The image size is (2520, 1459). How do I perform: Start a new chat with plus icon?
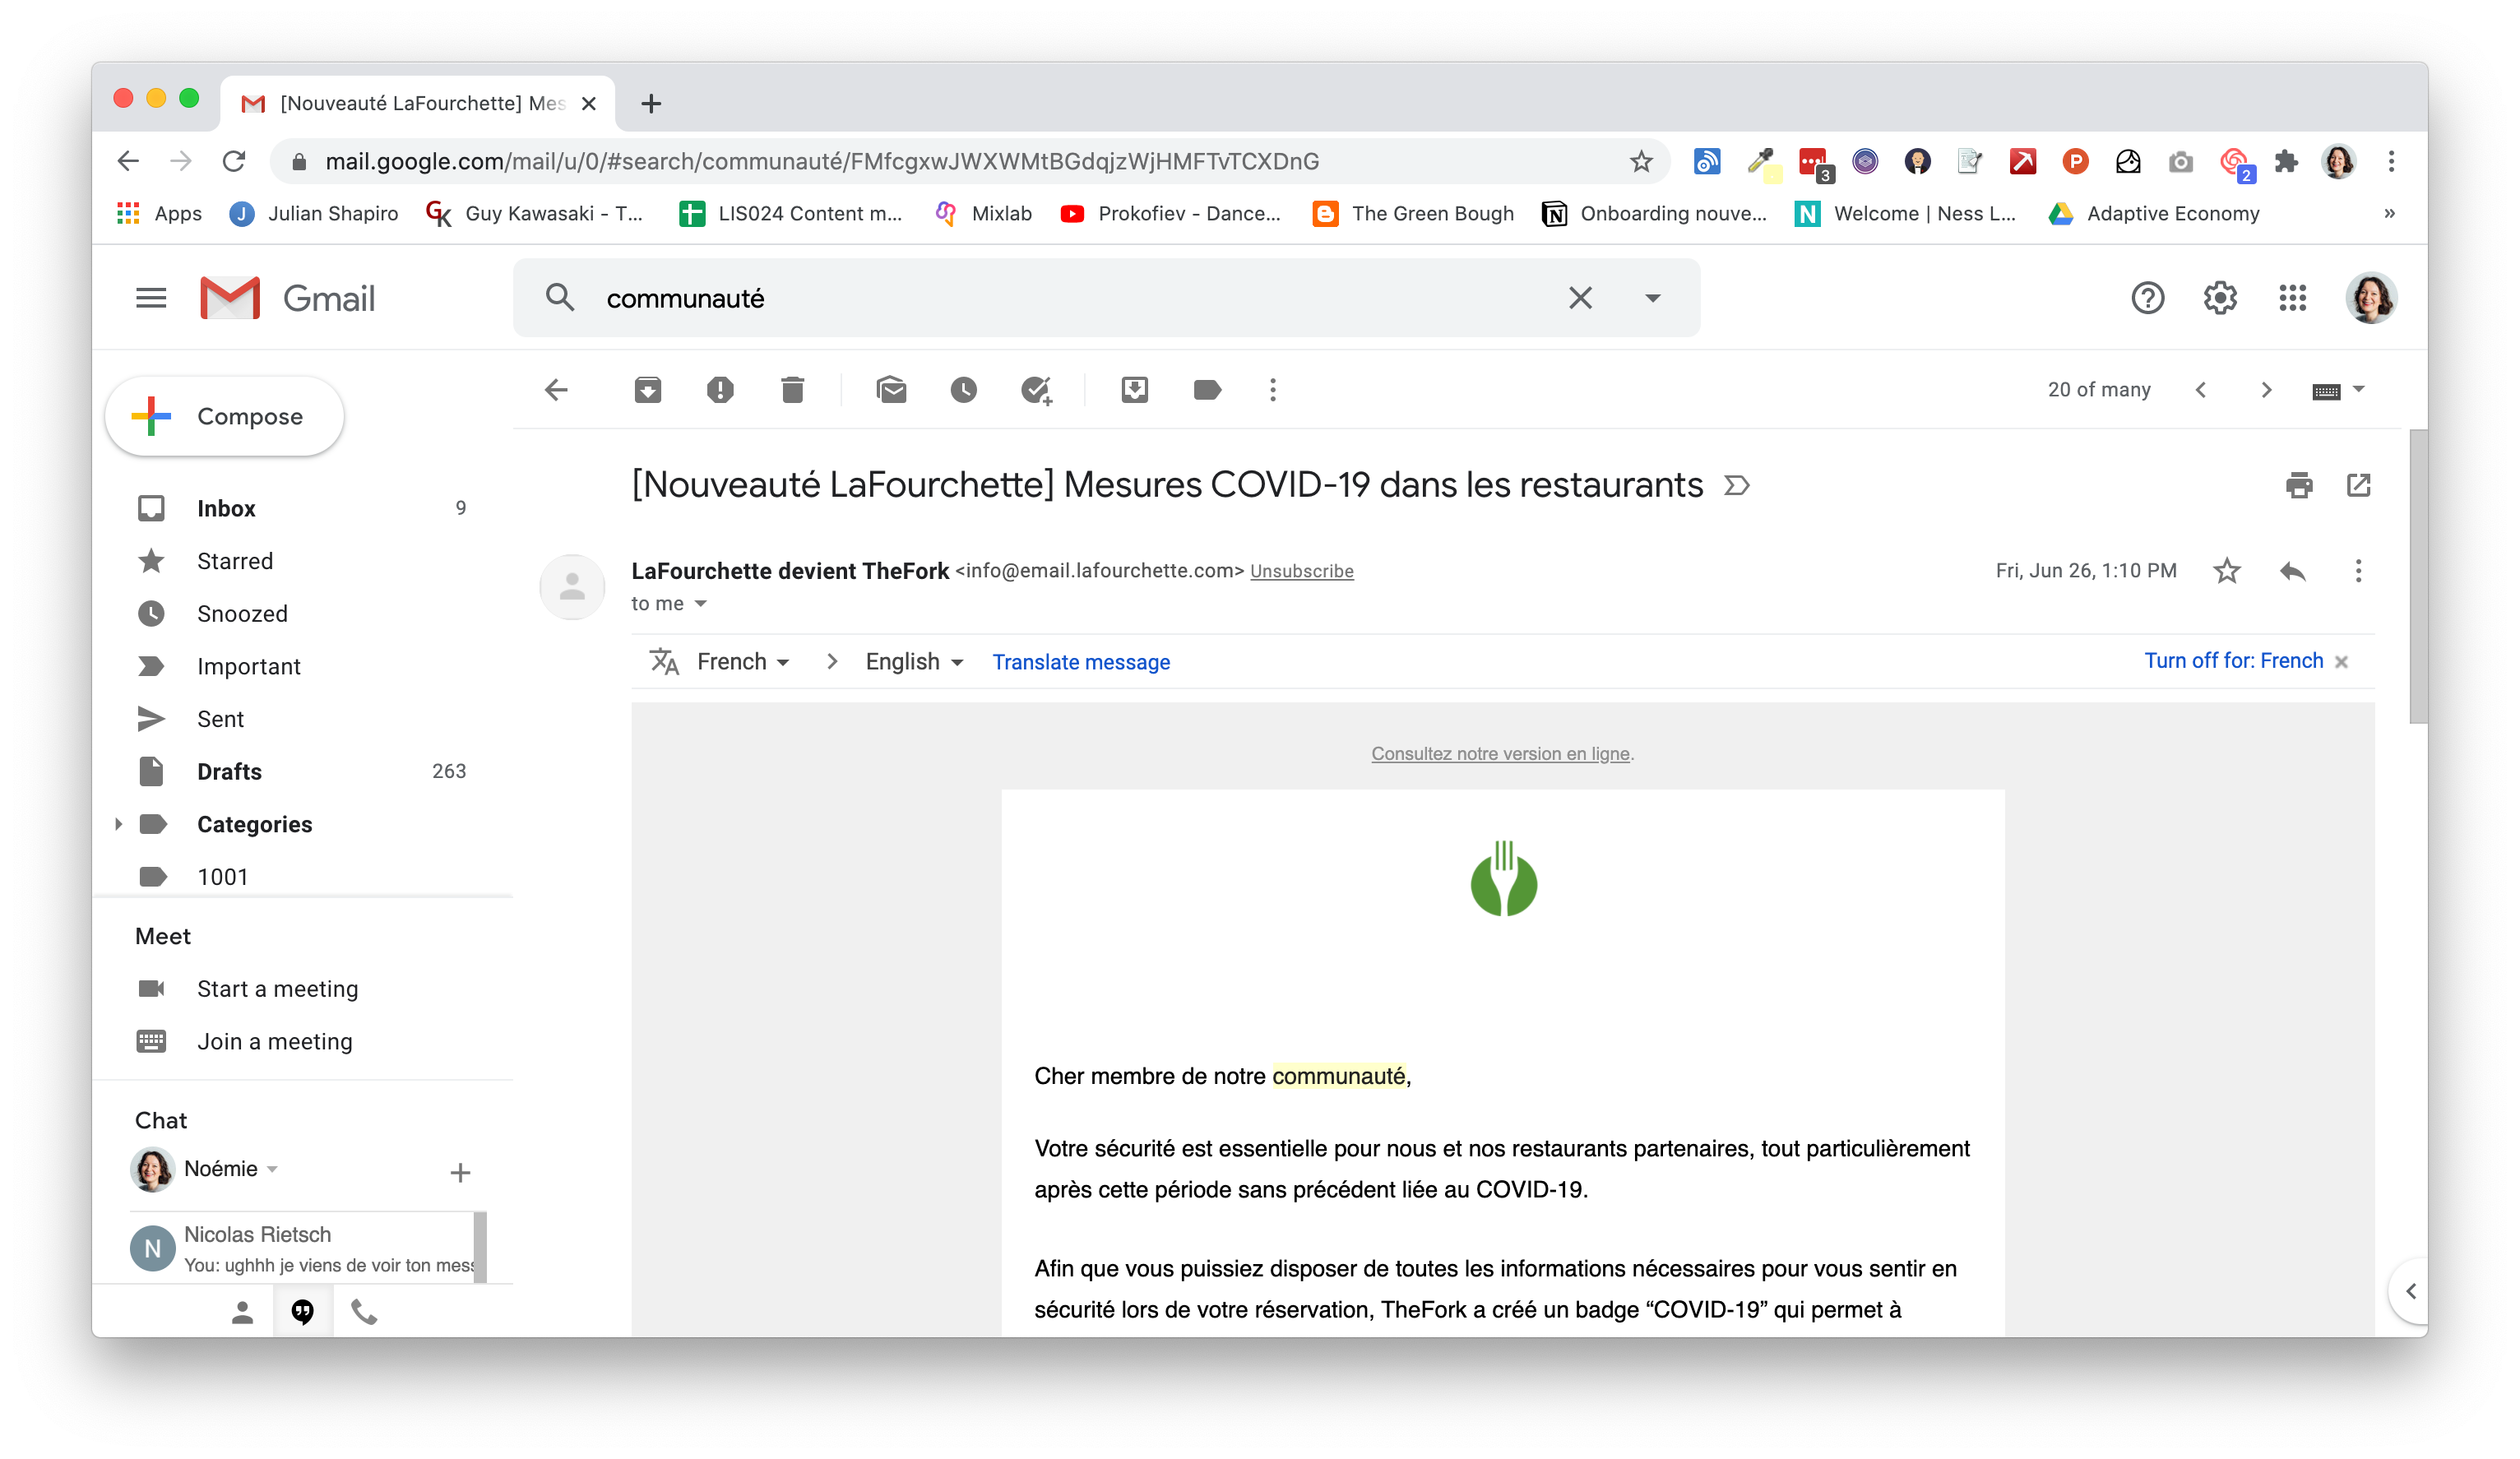coord(460,1172)
